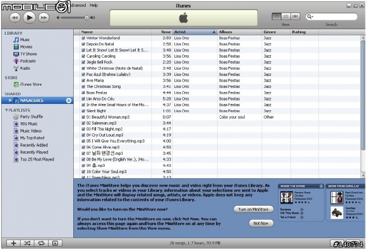Eject the NASAC68C6 shared library
This screenshot has width=366, height=249.
click(69, 101)
